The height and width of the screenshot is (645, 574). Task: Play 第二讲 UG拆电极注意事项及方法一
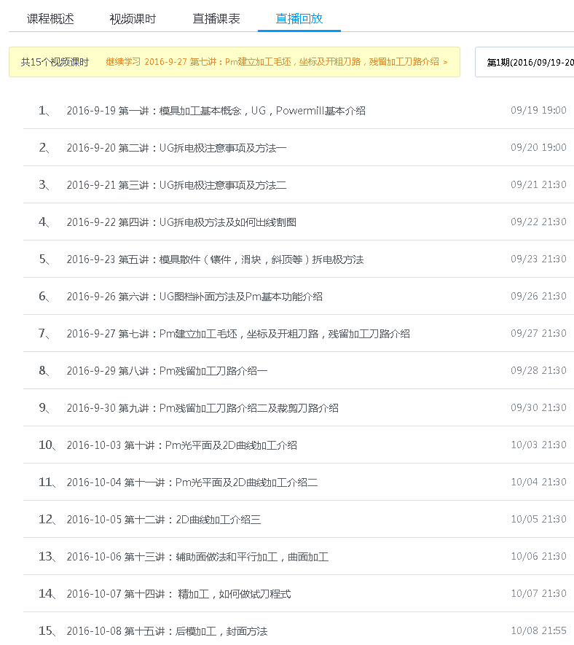click(x=176, y=148)
